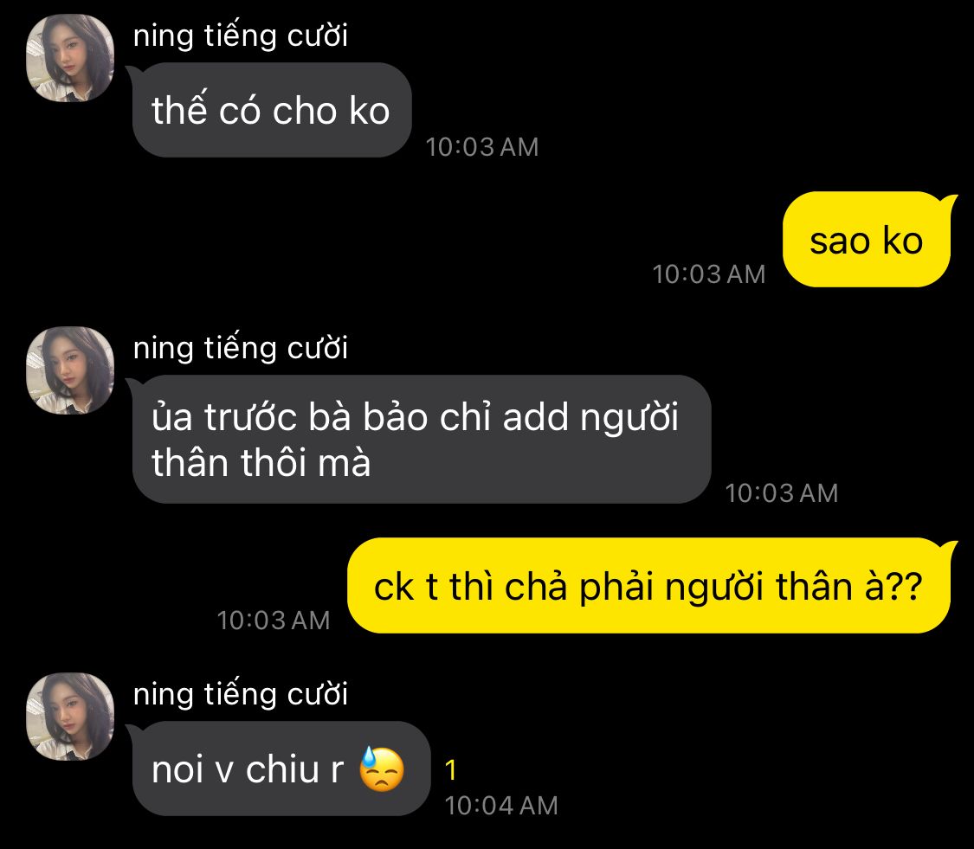Select the yellow 'sao ko' bubble
Viewport: 974px width, 849px height.
click(868, 240)
